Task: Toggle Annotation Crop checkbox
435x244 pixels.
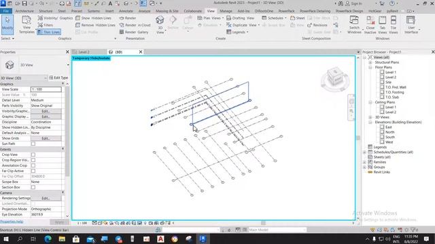Action: [x=33, y=165]
